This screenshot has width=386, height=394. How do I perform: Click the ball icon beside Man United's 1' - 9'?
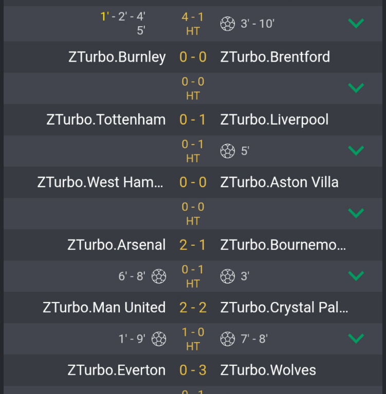tap(159, 339)
